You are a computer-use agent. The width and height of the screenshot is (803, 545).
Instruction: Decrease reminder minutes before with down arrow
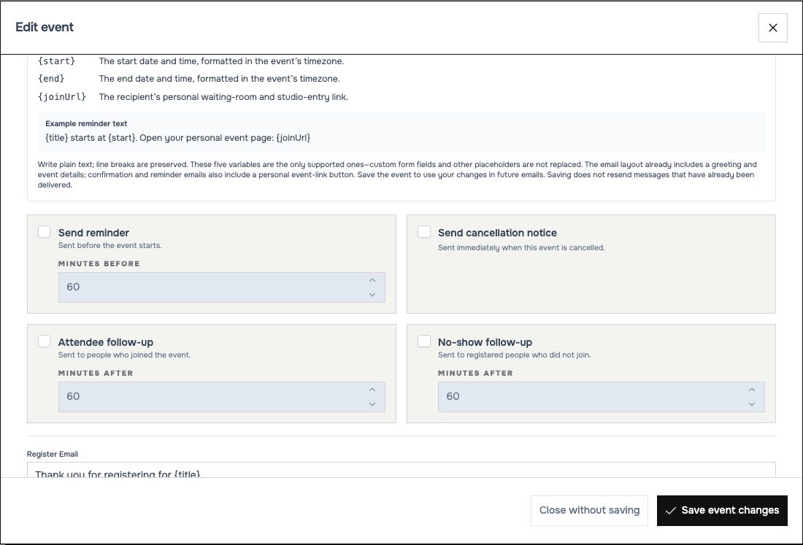(372, 295)
